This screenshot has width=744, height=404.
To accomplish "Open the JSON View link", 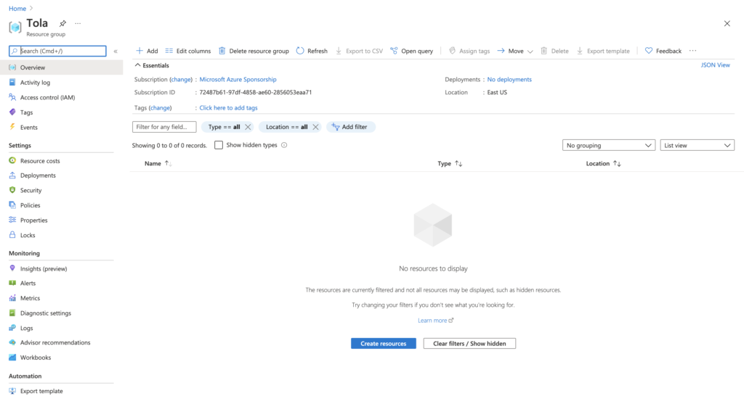I will click(x=715, y=65).
